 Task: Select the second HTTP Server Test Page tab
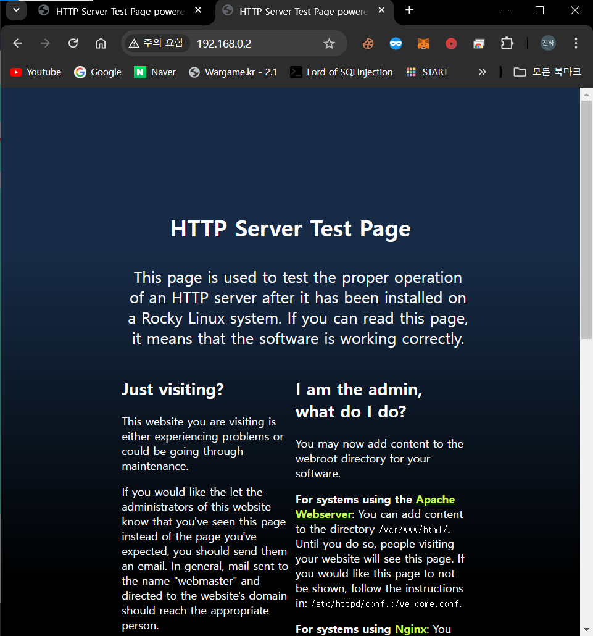pos(304,11)
